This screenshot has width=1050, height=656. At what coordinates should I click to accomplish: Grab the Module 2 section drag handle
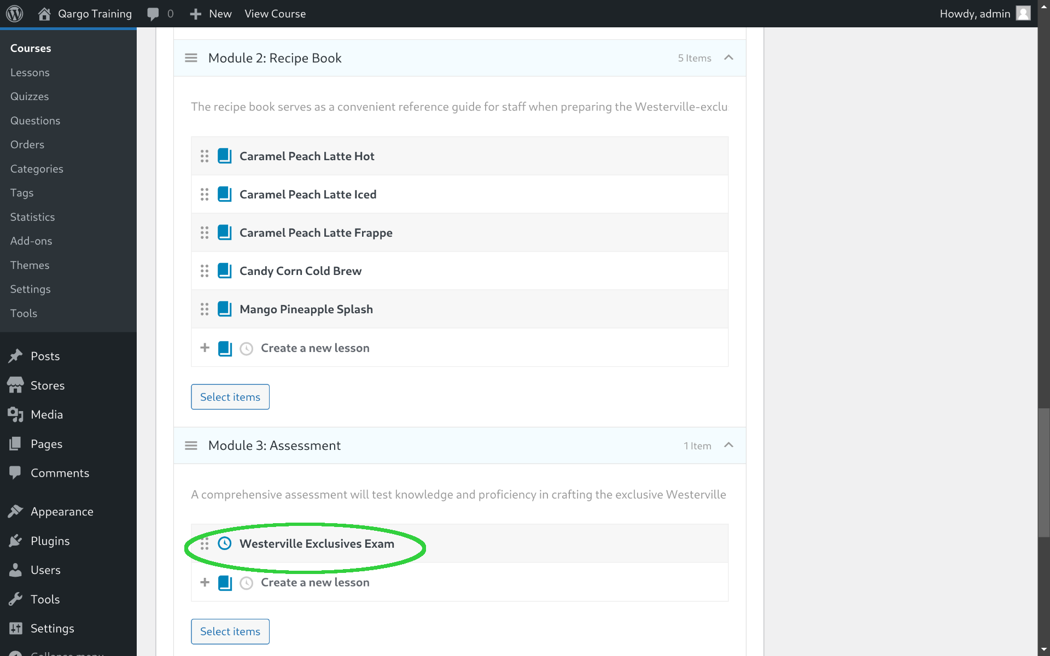pyautogui.click(x=191, y=58)
